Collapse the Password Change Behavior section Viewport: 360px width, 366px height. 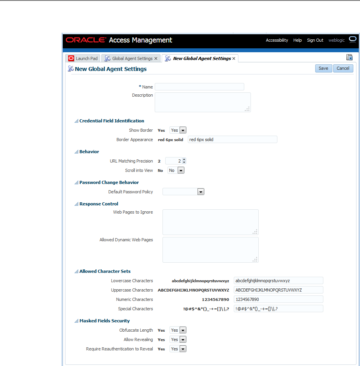tap(76, 182)
